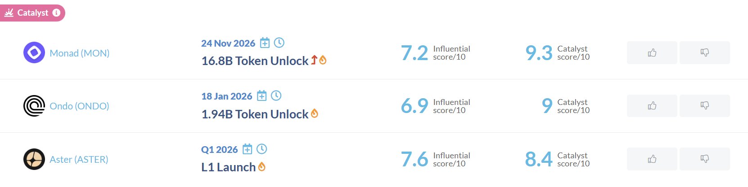Add Monad event to calendar
Image resolution: width=748 pixels, height=187 pixels.
click(265, 43)
